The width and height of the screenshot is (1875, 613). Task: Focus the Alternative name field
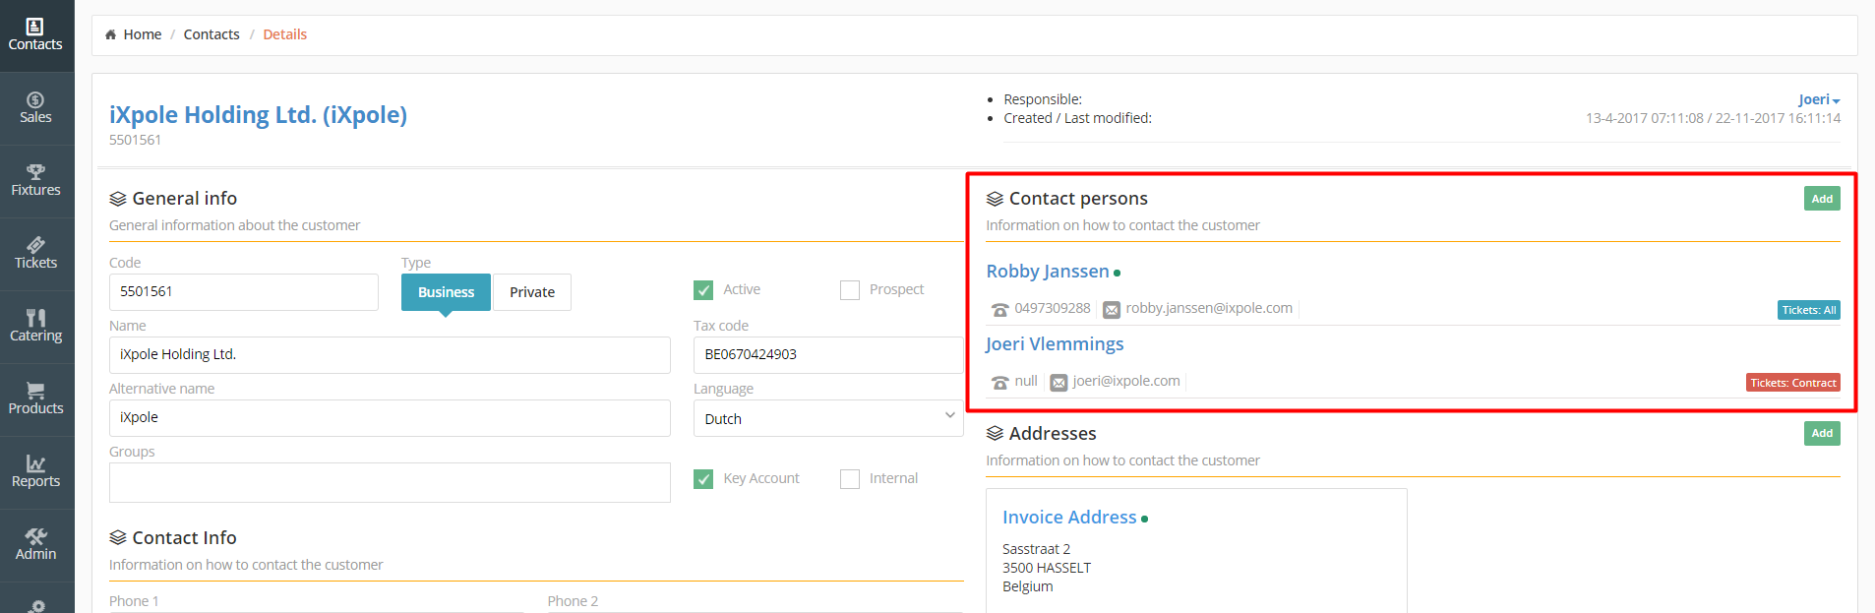[390, 418]
